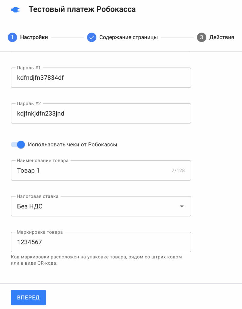
Task: Click the blue plug icon beside the title
Action: (x=15, y=10)
